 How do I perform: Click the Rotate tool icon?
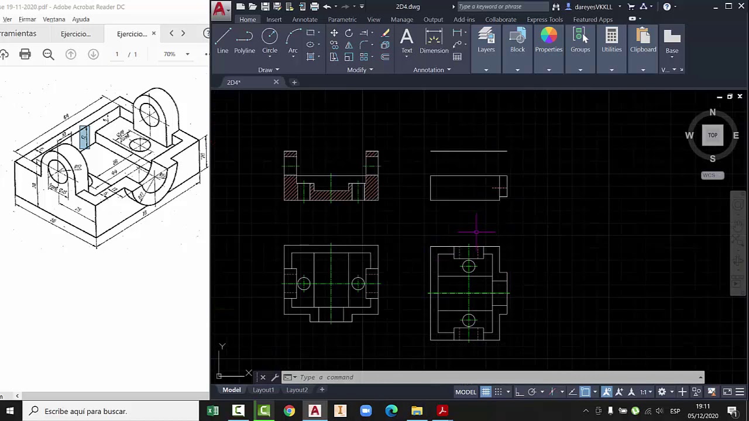point(349,33)
